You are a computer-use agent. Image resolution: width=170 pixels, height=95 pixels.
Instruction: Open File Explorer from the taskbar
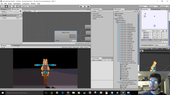(74, 93)
